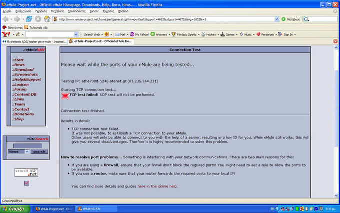The image size is (340, 213).
Task: Open the .:Donations nav link
Action: click(x=23, y=114)
